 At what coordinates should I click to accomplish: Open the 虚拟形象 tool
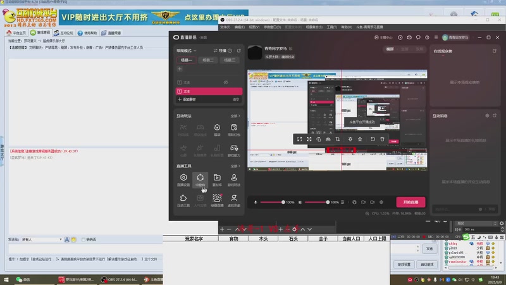[233, 200]
